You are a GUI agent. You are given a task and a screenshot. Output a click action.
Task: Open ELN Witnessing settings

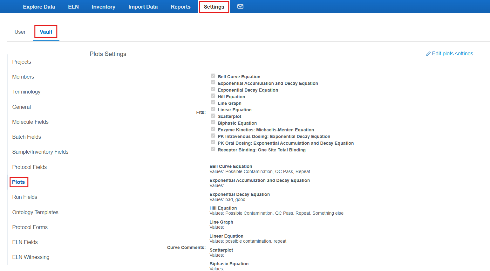(x=31, y=257)
